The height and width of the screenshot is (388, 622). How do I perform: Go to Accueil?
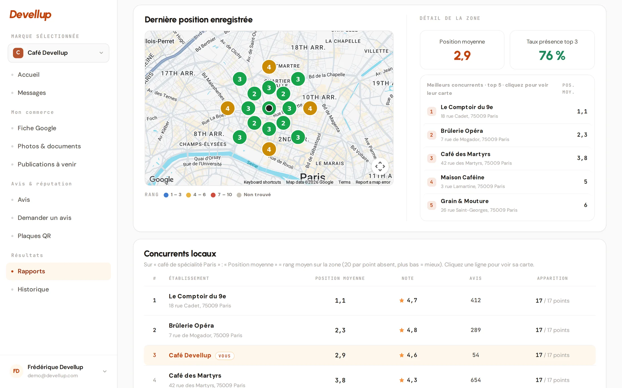[x=28, y=75]
